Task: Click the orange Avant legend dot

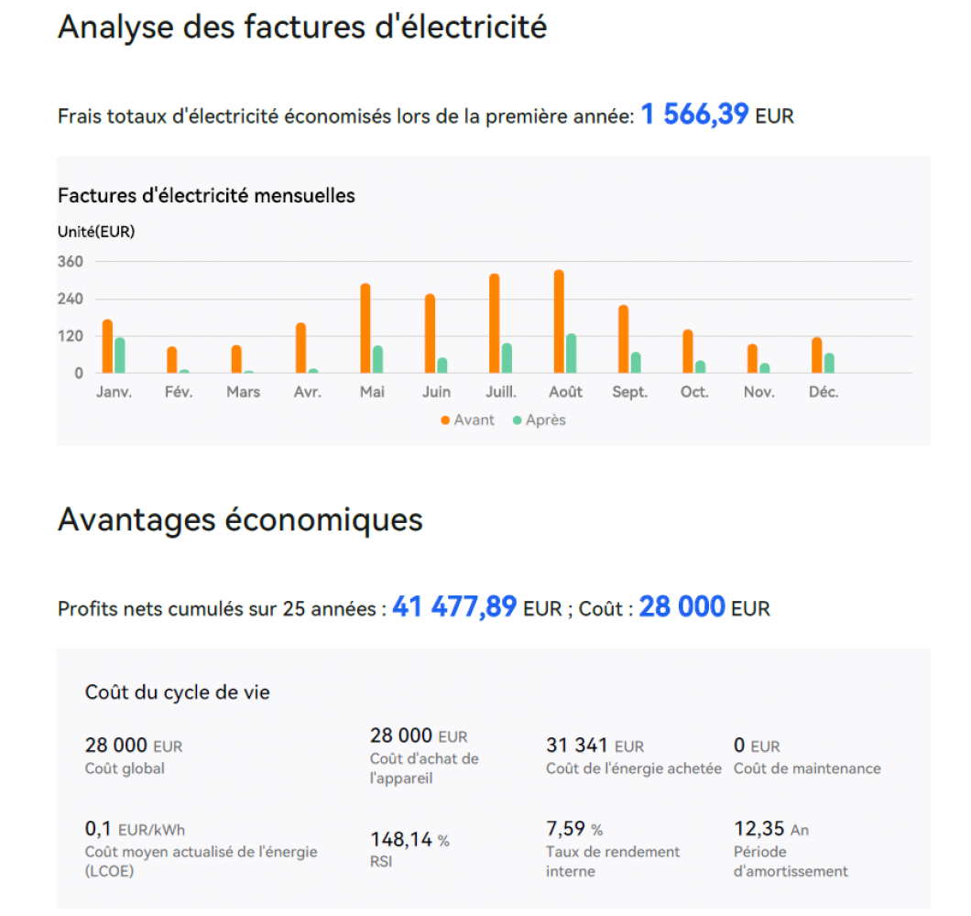Action: point(445,420)
